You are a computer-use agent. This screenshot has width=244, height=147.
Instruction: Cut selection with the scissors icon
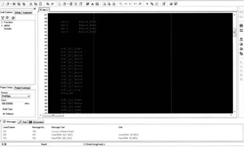31,4
